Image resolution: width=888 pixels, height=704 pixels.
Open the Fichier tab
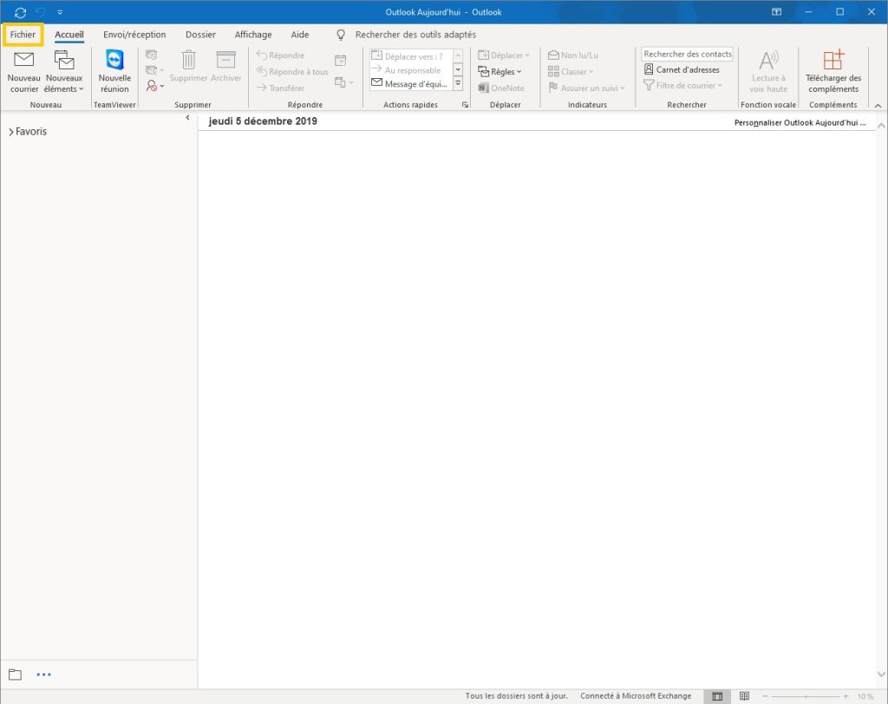tap(23, 35)
